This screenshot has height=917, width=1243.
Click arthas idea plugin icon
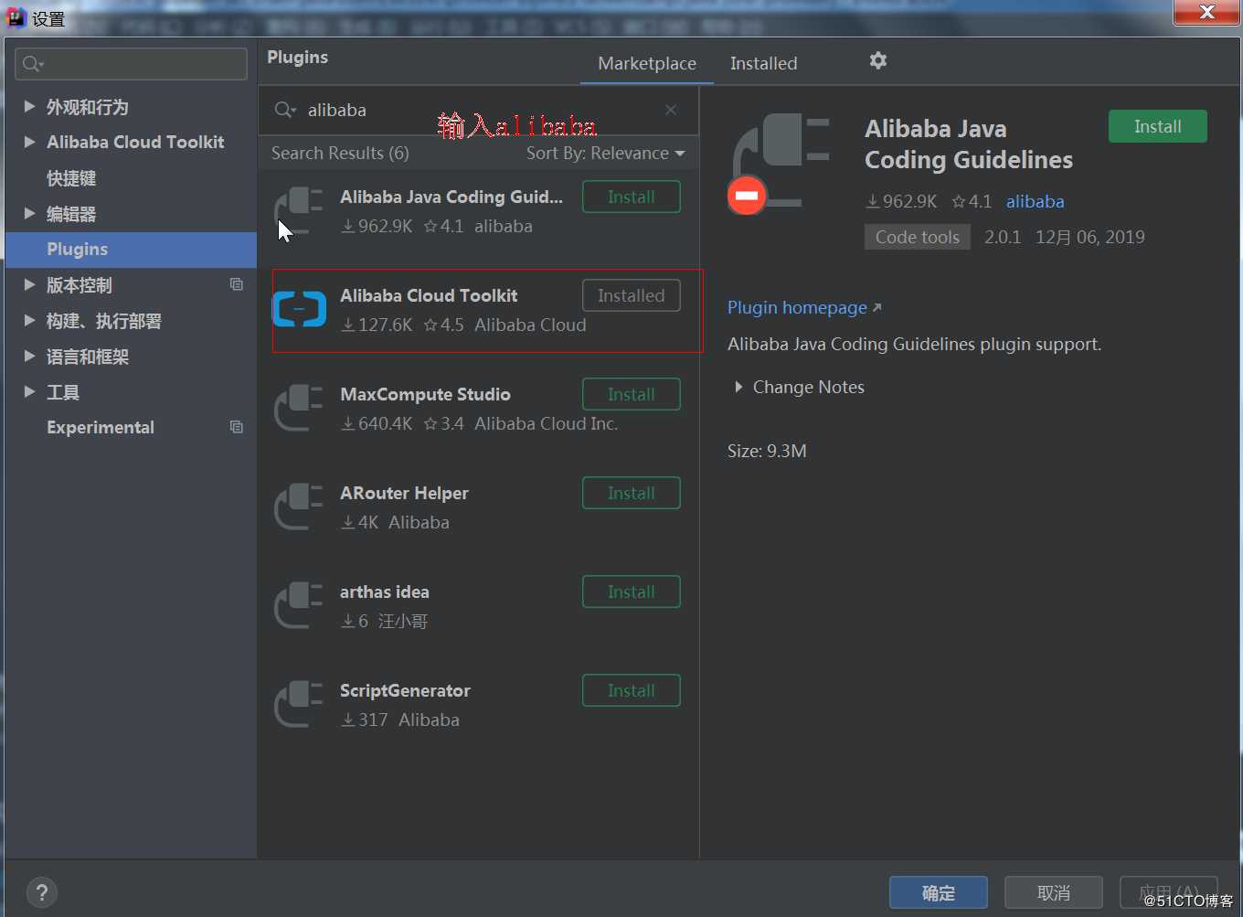[x=299, y=606]
